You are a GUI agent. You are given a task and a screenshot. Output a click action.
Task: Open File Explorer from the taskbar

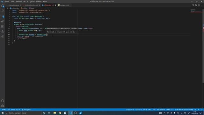tap(55, 113)
